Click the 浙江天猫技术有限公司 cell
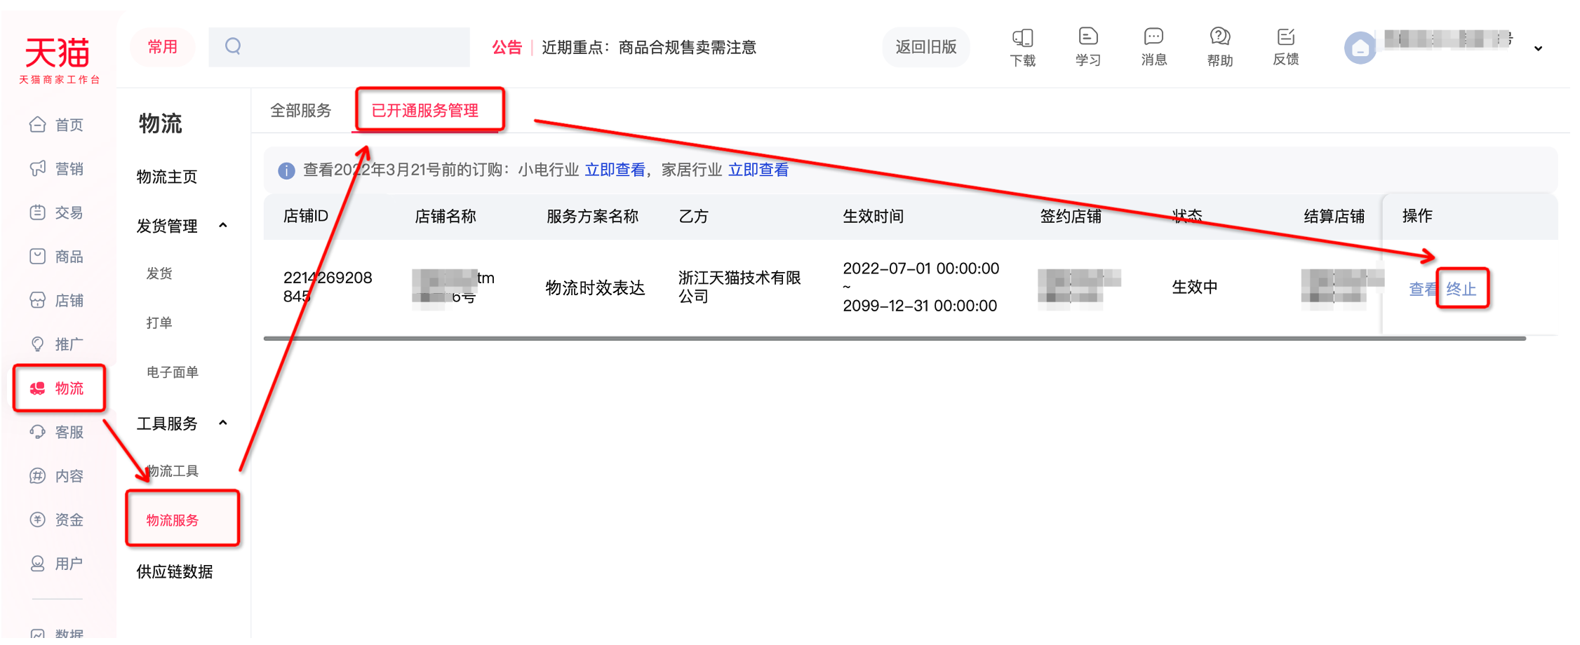 tap(739, 287)
